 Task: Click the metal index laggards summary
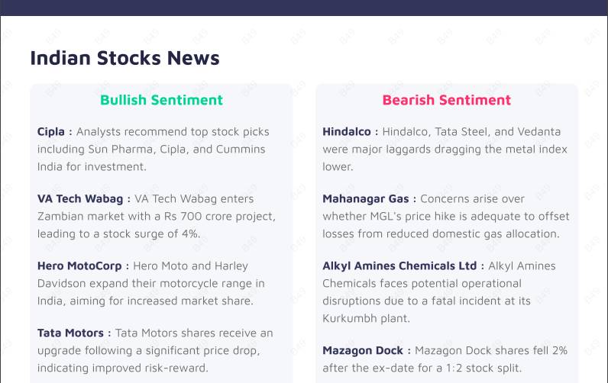point(445,150)
